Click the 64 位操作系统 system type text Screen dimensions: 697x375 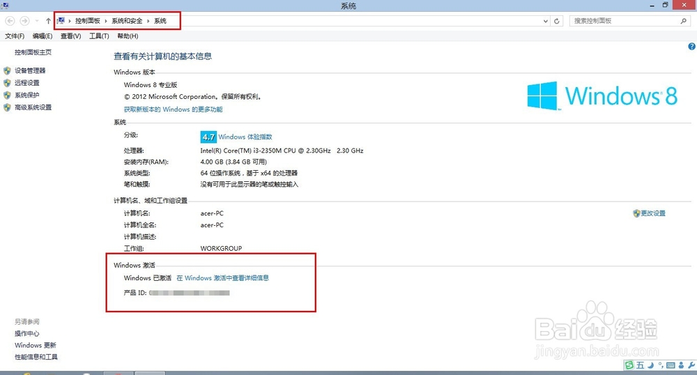click(x=249, y=173)
